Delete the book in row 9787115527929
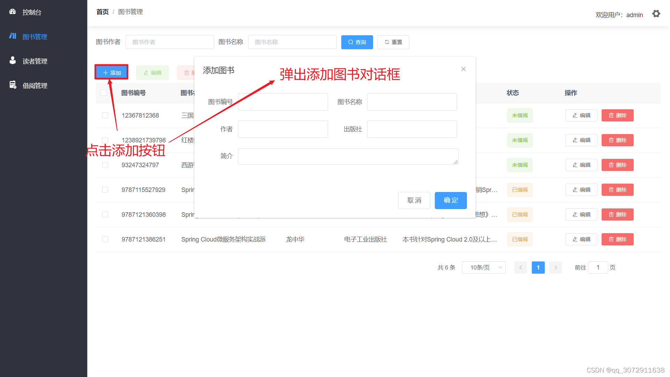670x377 pixels. 618,190
